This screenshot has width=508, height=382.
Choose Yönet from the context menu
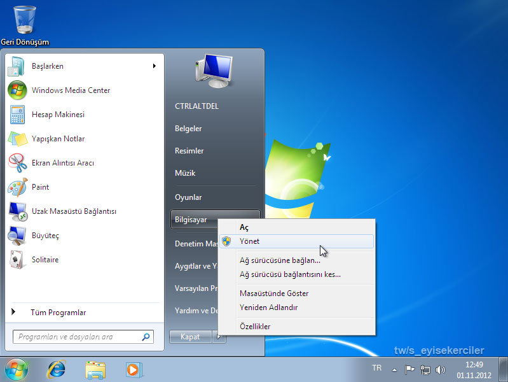(x=296, y=241)
